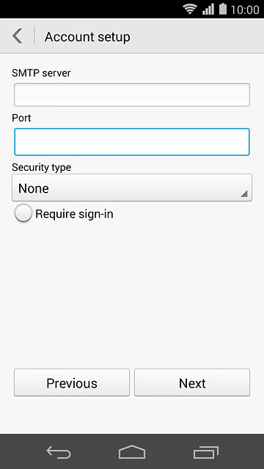This screenshot has width=264, height=469.
Task: Tap the Account setup title
Action: click(x=87, y=37)
